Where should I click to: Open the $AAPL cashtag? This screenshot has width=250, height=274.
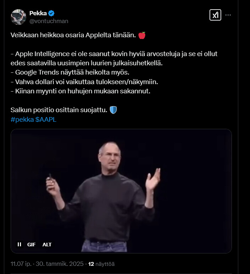tap(46, 120)
